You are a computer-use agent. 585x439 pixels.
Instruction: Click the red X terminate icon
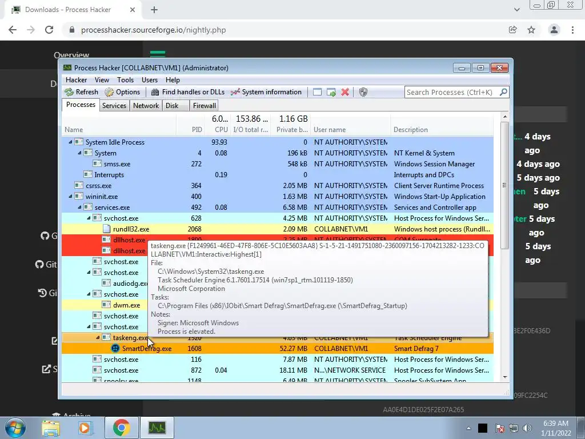[345, 92]
